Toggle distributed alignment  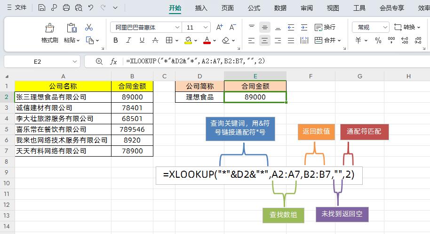[x=304, y=40]
